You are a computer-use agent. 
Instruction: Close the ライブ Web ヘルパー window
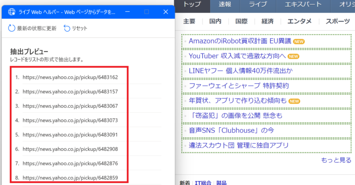click(x=166, y=12)
